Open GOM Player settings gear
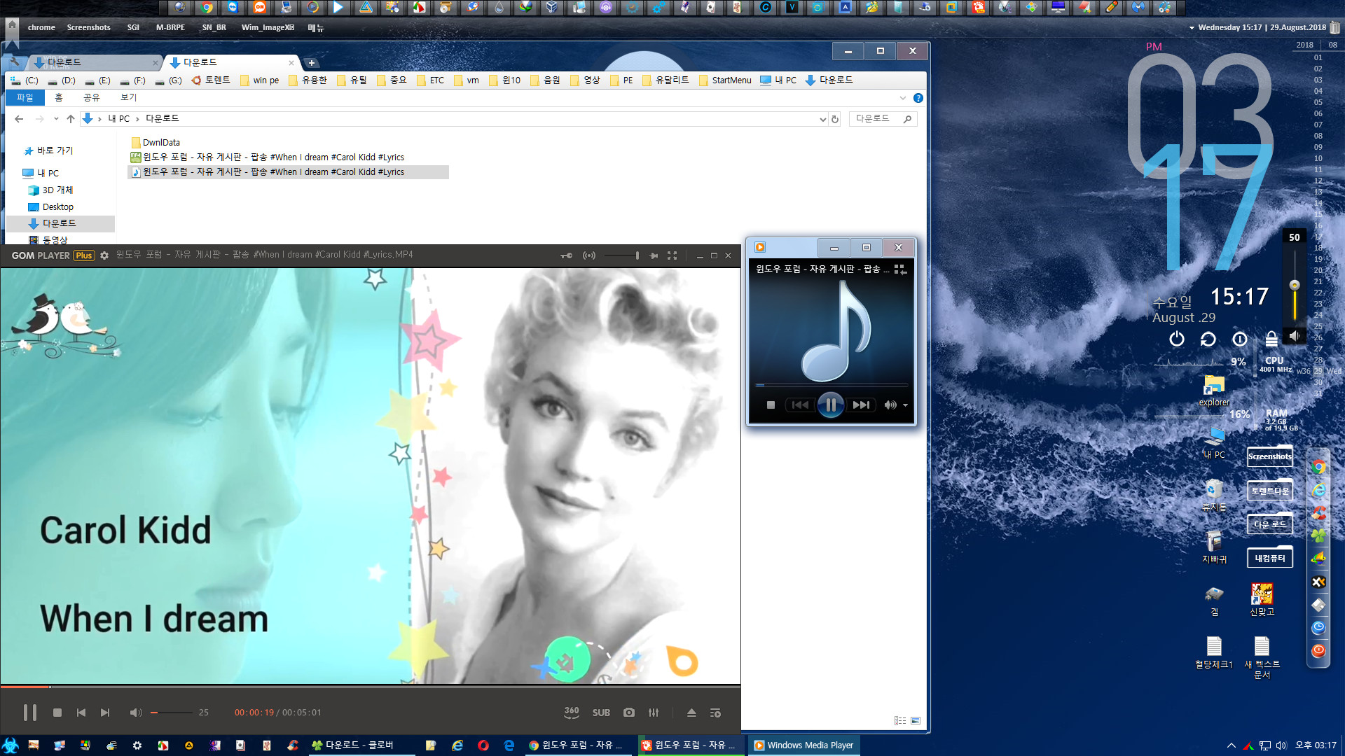Image resolution: width=1345 pixels, height=756 pixels. coord(104,255)
